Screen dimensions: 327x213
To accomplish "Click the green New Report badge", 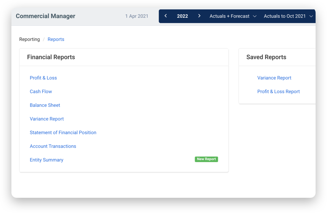I will point(206,159).
